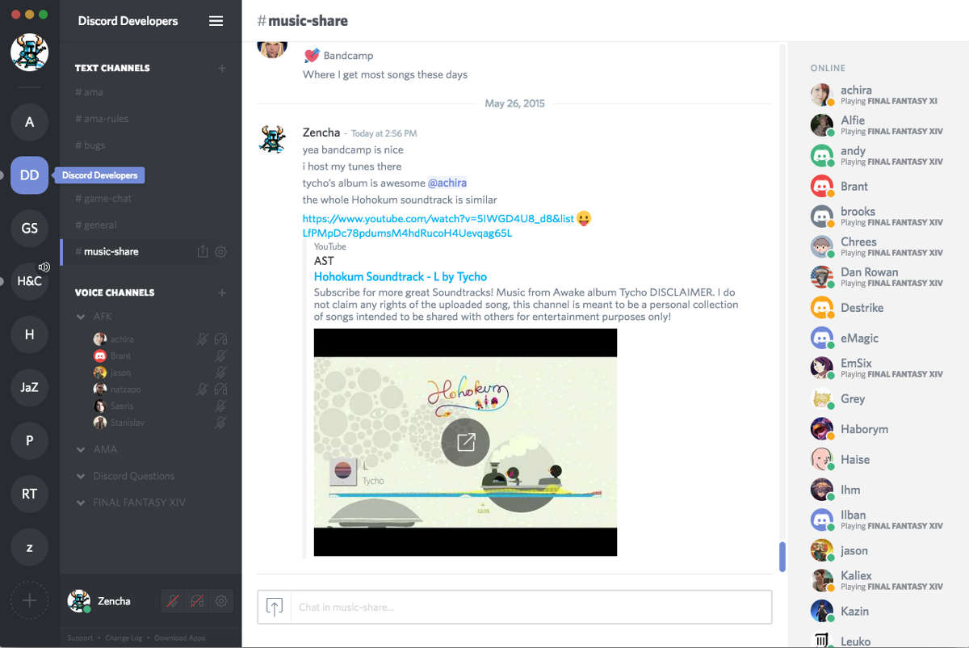Click the Zencha username in the message header
Screen dimensions: 969x648
[321, 133]
